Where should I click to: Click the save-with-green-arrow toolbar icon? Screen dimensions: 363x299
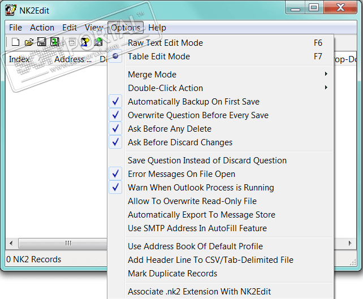click(55, 42)
